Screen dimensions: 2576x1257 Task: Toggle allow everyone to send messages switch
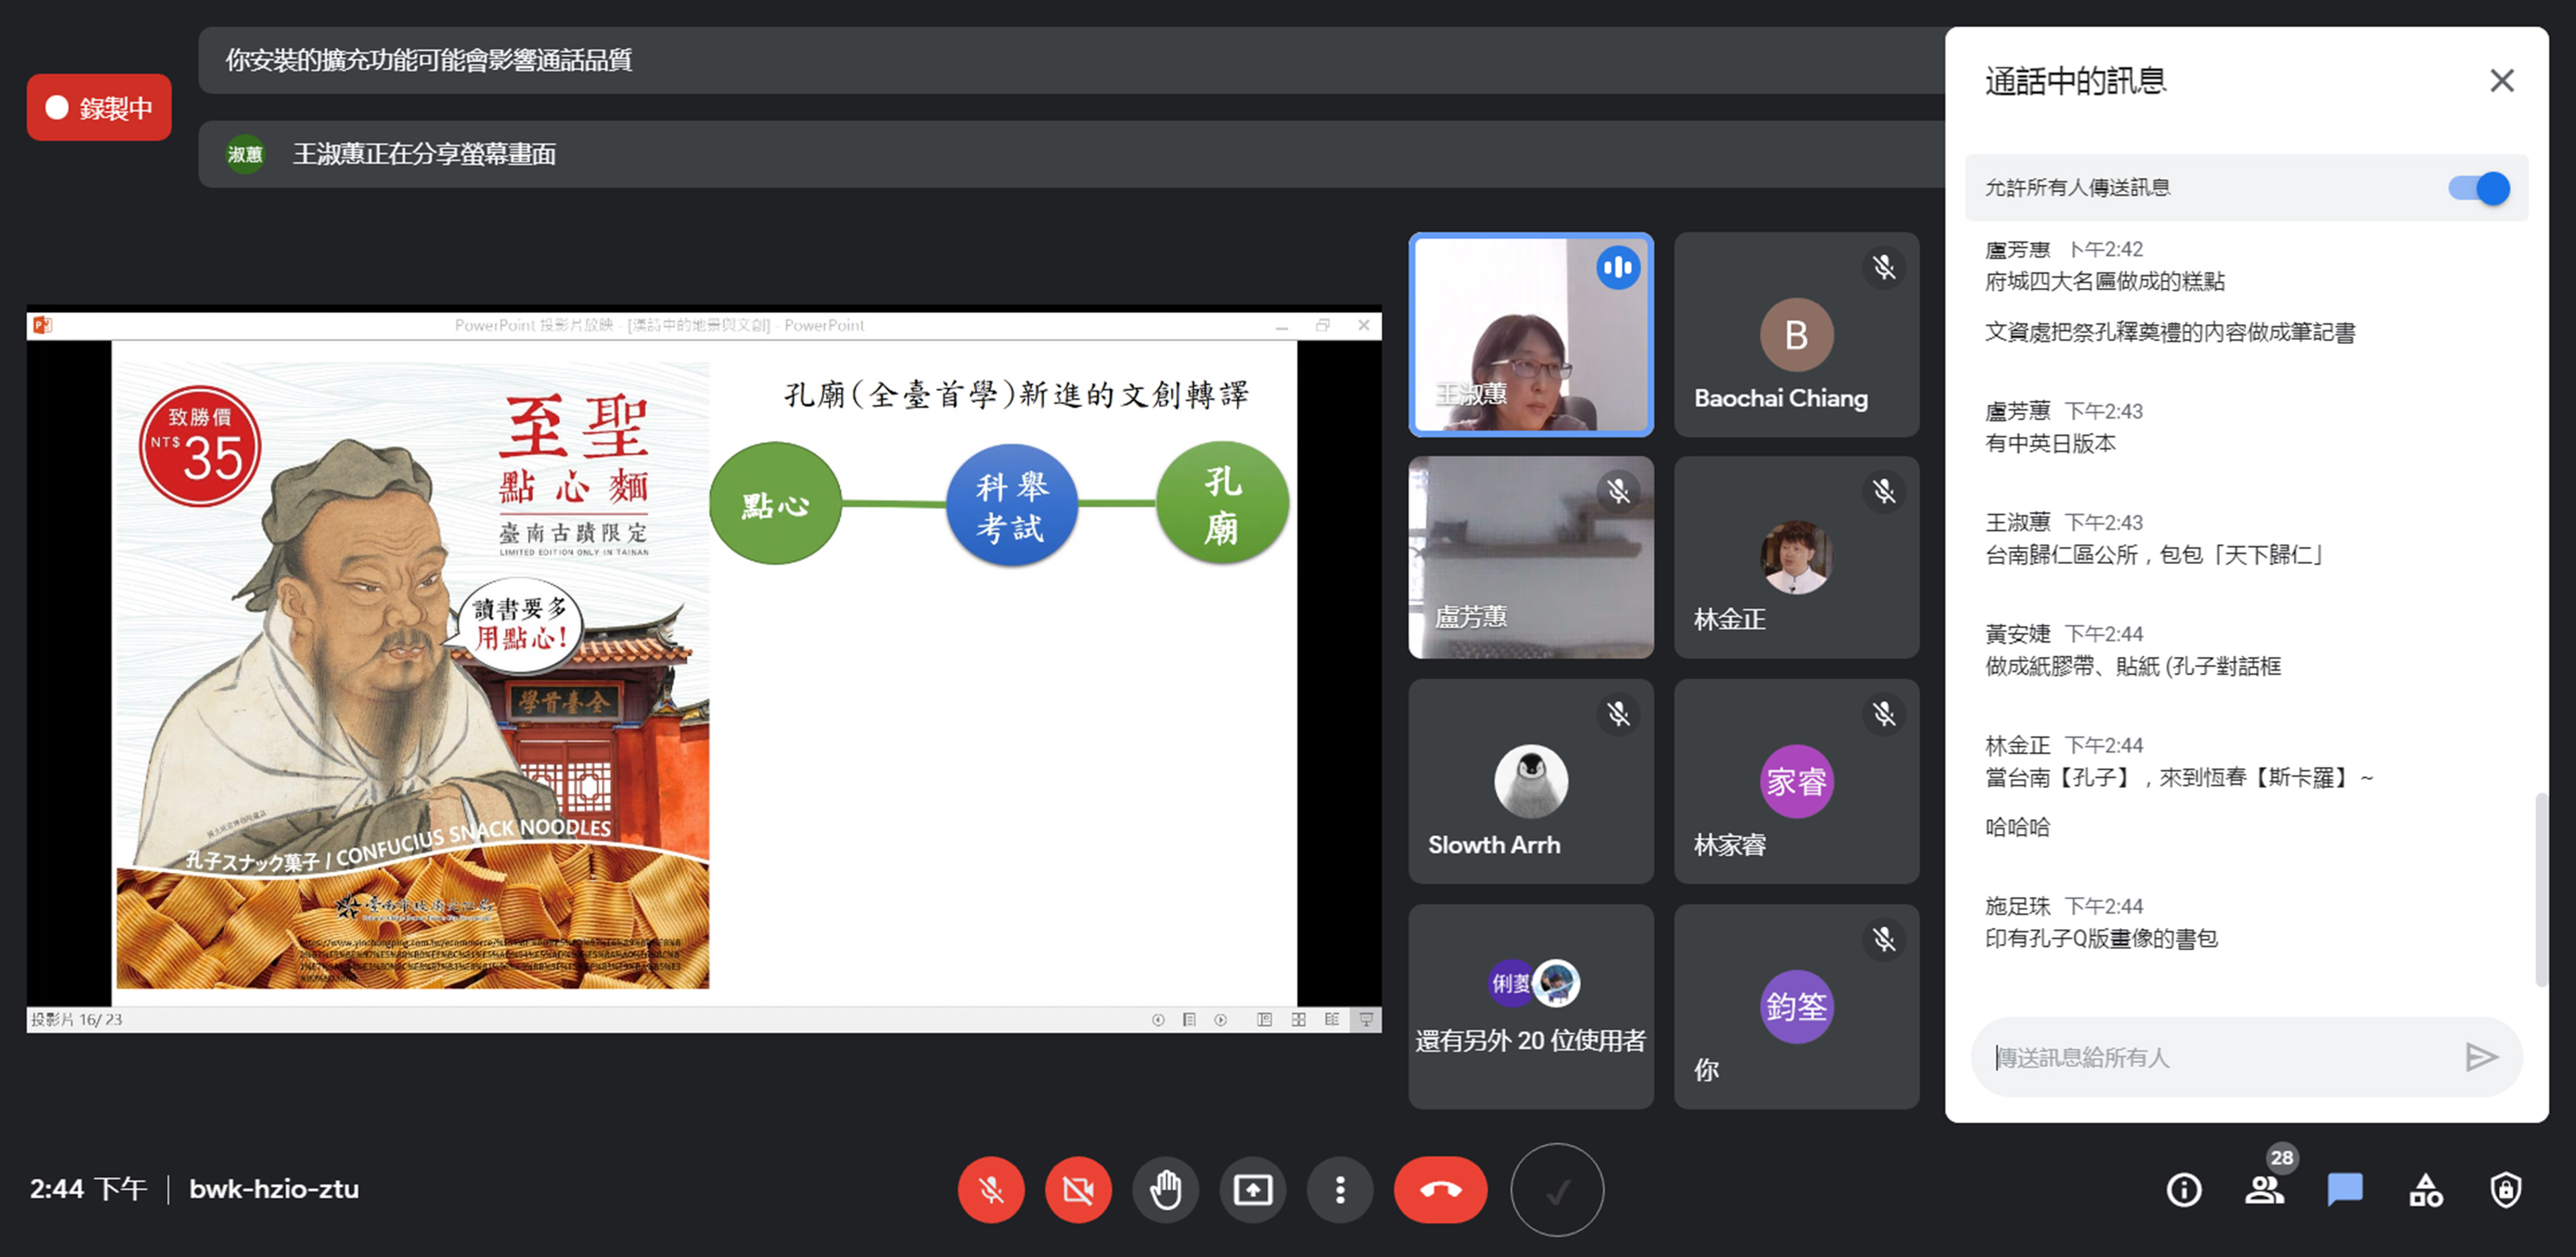click(2478, 188)
